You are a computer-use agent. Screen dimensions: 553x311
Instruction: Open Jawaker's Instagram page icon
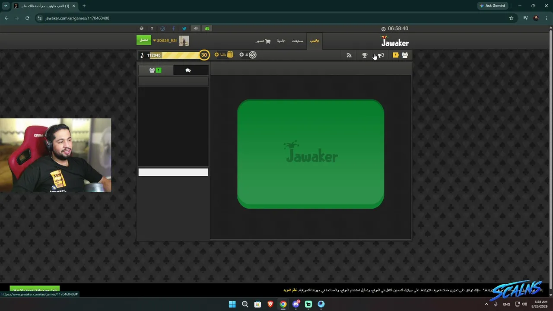tap(162, 29)
